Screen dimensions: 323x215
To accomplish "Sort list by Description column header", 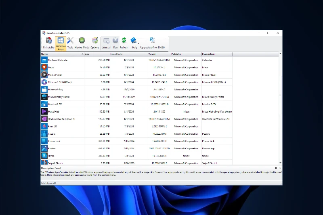I will (x=217, y=54).
